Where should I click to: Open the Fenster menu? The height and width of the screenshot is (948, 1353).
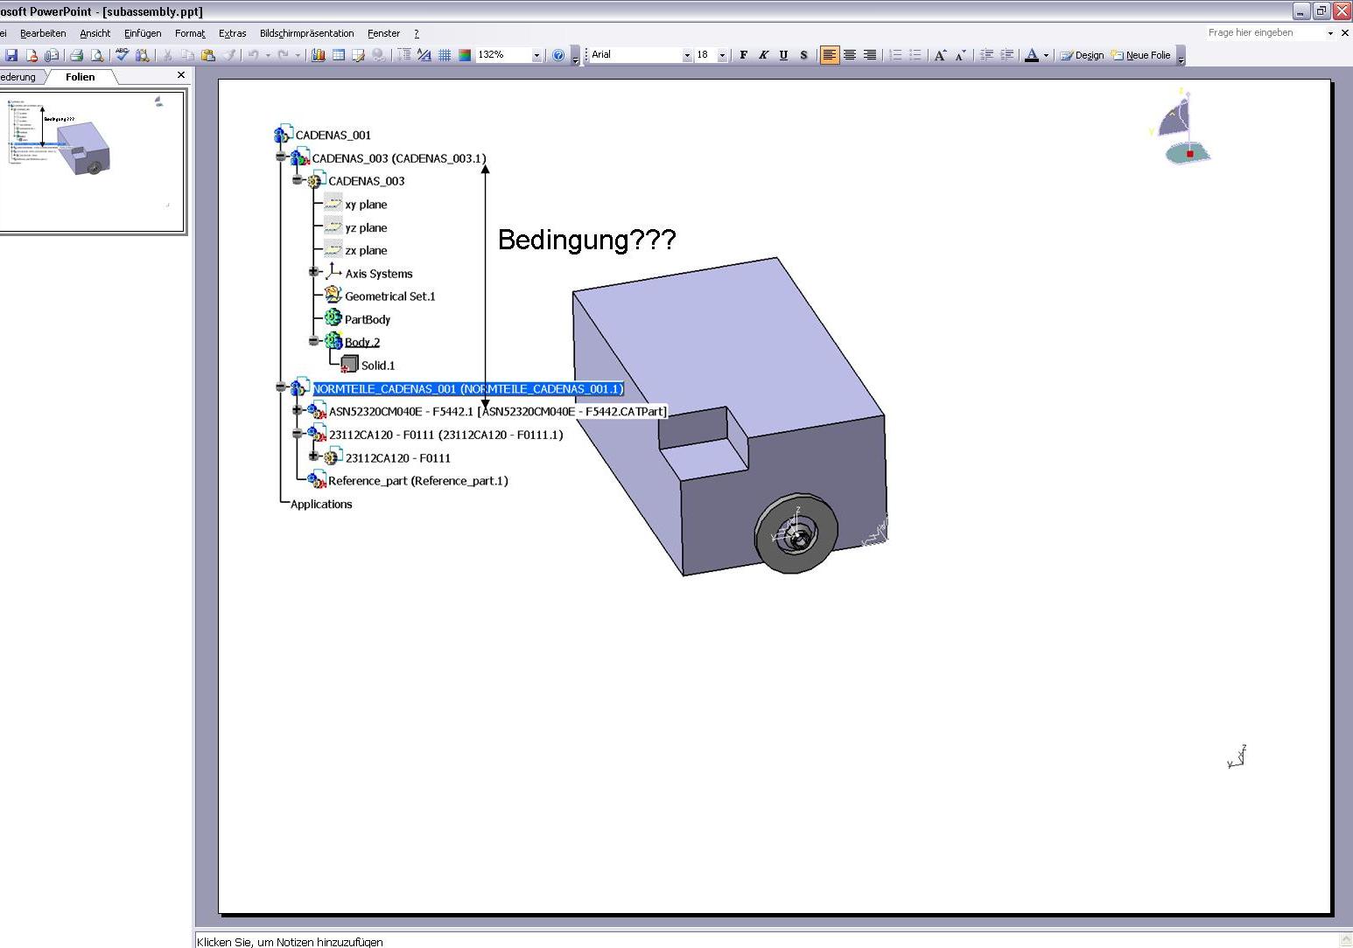point(383,33)
